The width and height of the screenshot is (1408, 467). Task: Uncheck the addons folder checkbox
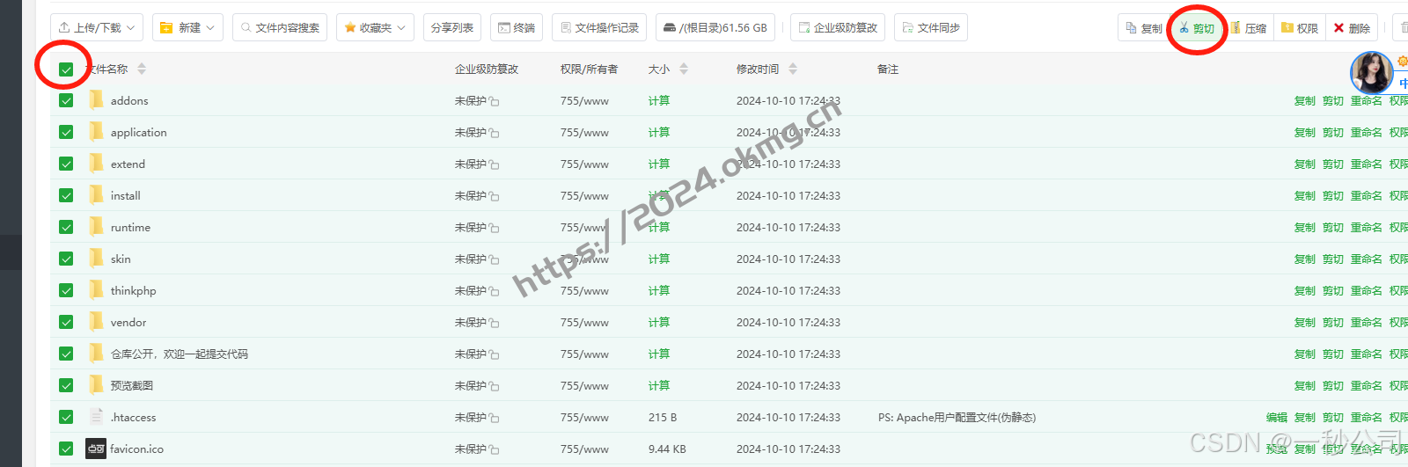point(66,100)
